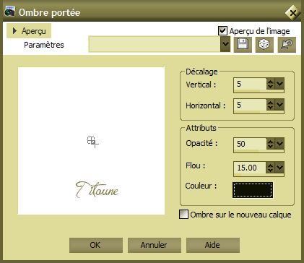Click the randomize parameters dice icon
Image resolution: width=304 pixels, height=263 pixels.
(x=264, y=45)
